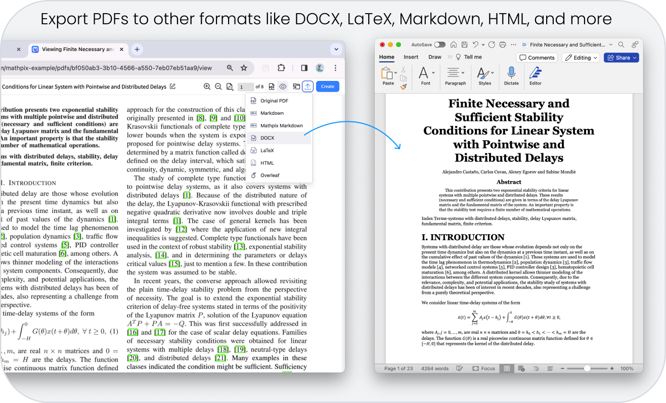Click the page number field showing 1
The image size is (666, 403).
246,87
